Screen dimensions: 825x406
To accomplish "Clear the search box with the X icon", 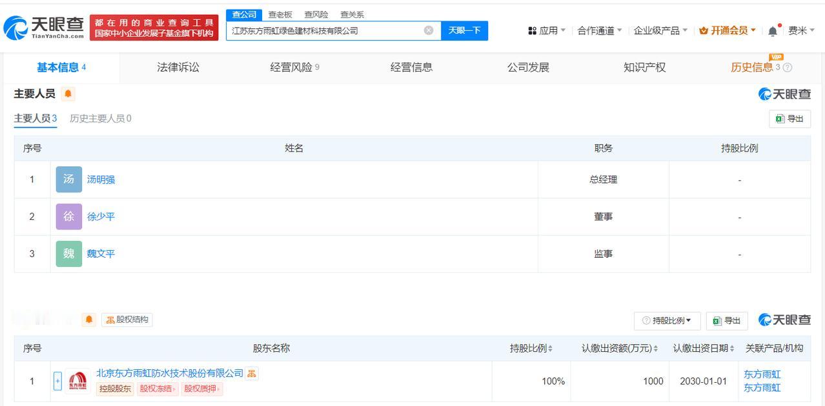I will coord(429,30).
